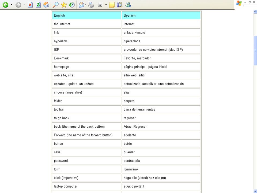Stop loading with the red X page icon
Screen dimensions: 257x193
coord(30,5)
